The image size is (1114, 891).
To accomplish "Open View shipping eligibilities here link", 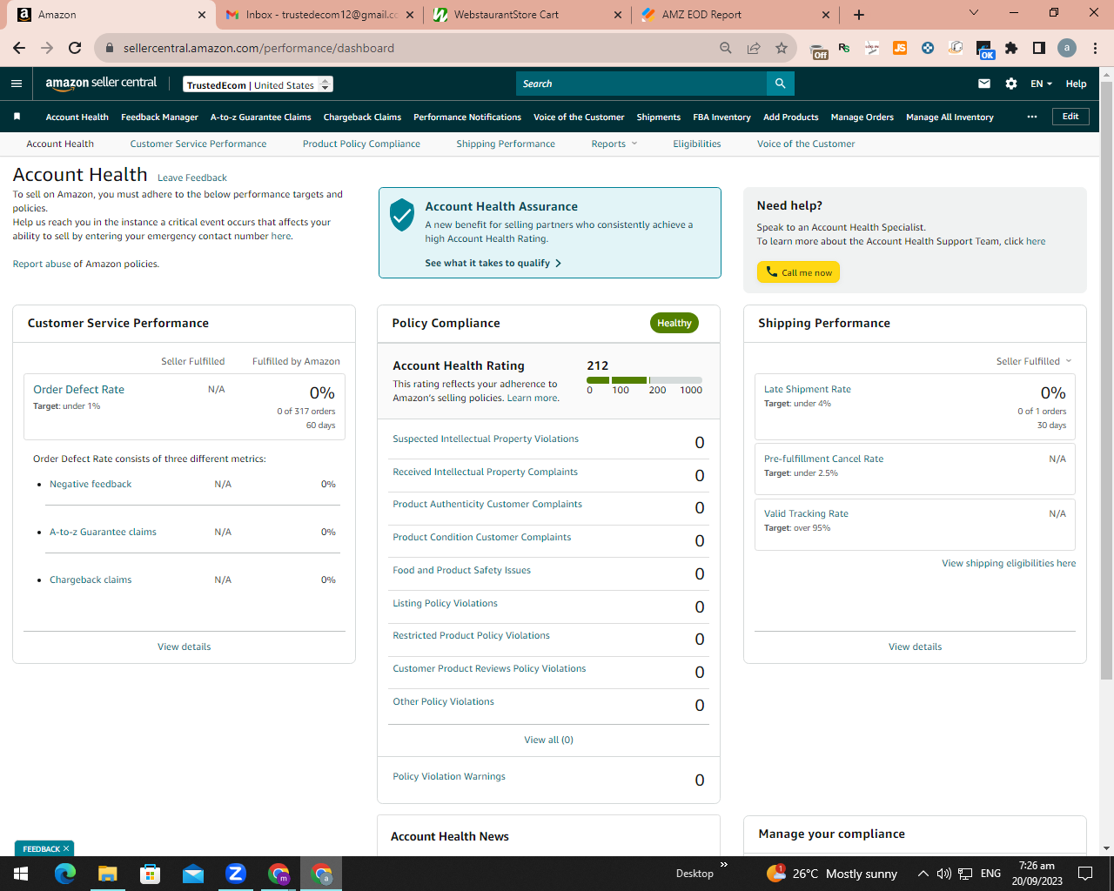I will point(1009,563).
